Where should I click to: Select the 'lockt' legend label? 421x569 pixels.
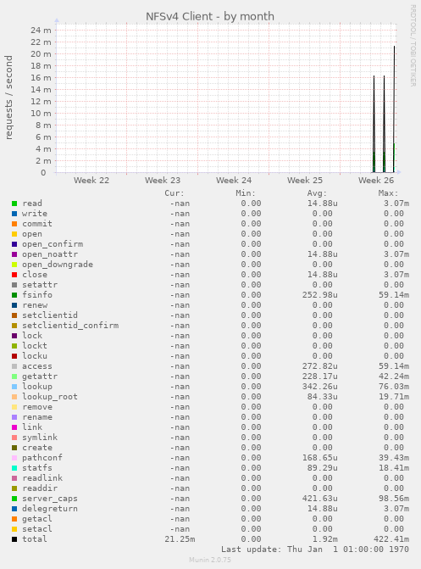[x=35, y=345]
